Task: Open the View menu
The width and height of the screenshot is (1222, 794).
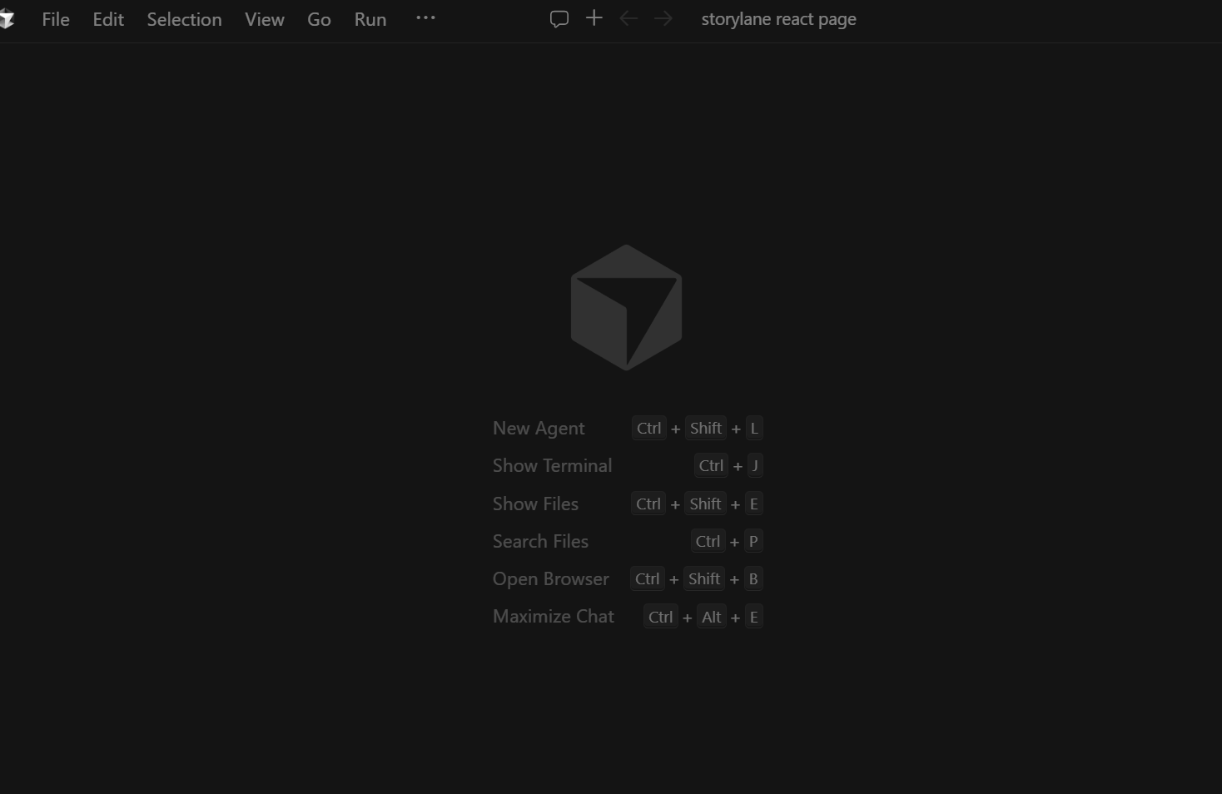Action: click(x=265, y=19)
